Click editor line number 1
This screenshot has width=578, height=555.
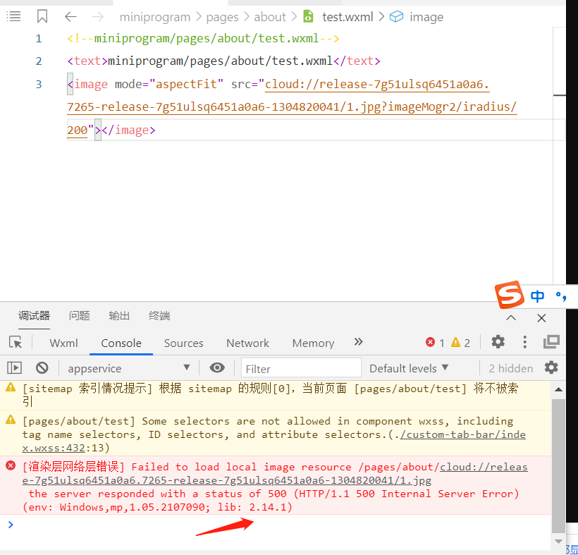39,39
